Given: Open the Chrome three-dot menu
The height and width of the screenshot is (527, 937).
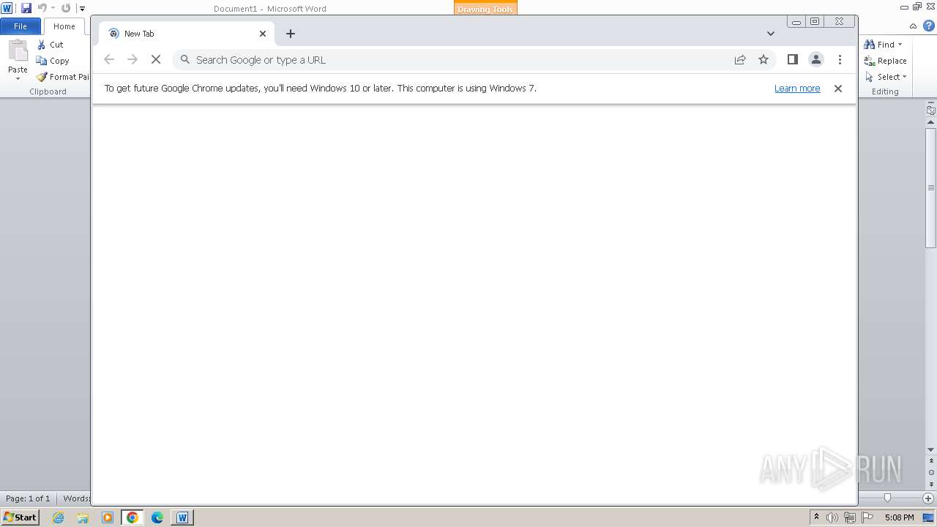Looking at the screenshot, I should coord(840,60).
